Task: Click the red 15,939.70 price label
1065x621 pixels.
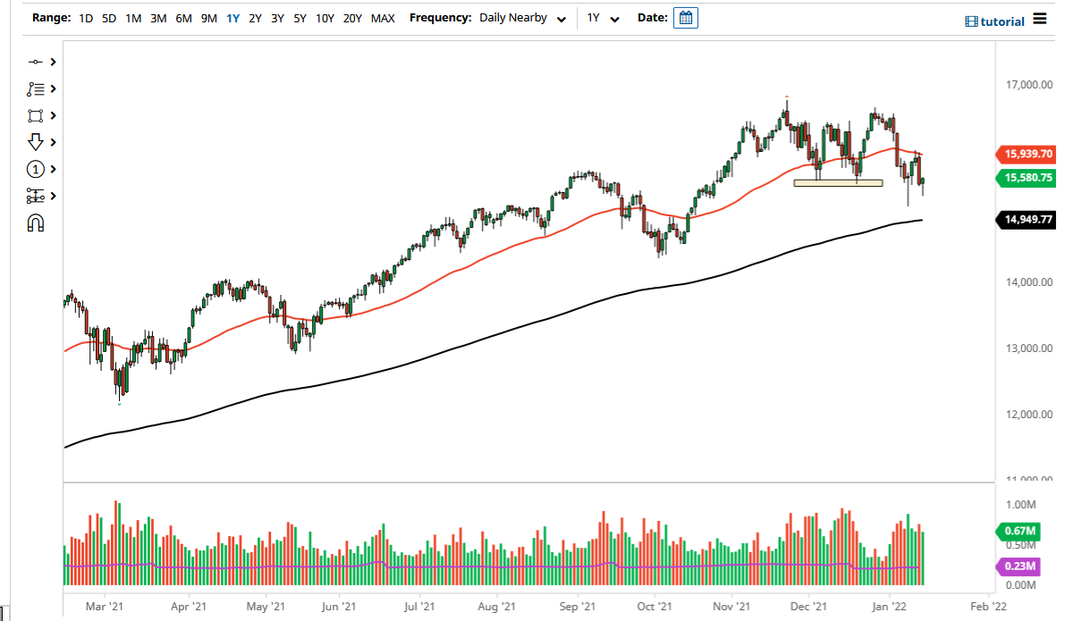Action: (1027, 154)
